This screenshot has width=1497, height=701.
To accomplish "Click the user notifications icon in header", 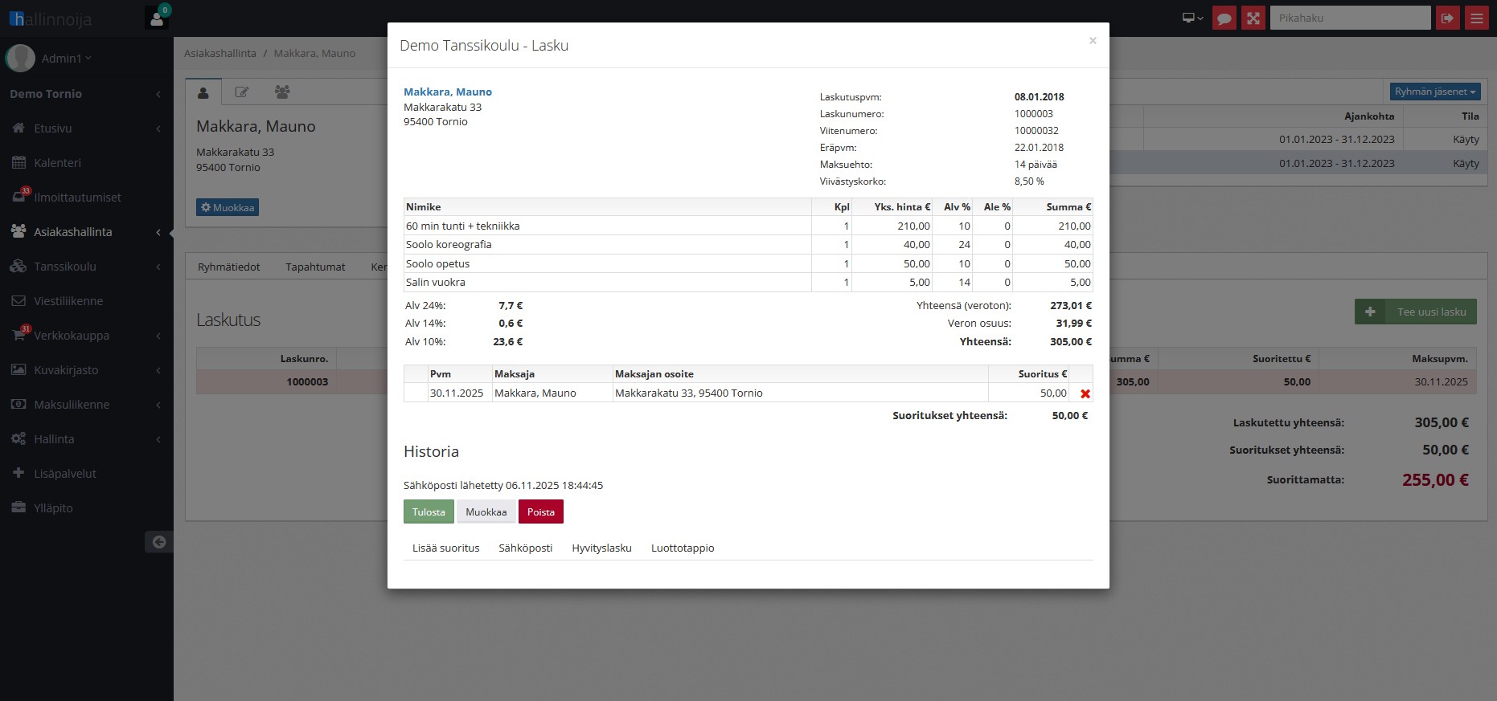I will pyautogui.click(x=157, y=18).
